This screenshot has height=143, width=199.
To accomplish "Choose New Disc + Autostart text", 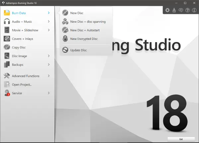I will pos(85,30).
